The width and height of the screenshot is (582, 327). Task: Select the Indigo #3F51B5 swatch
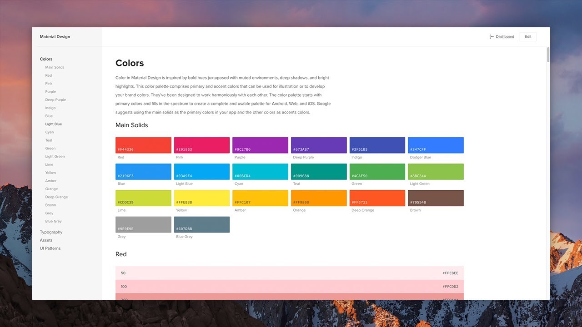[x=377, y=145]
